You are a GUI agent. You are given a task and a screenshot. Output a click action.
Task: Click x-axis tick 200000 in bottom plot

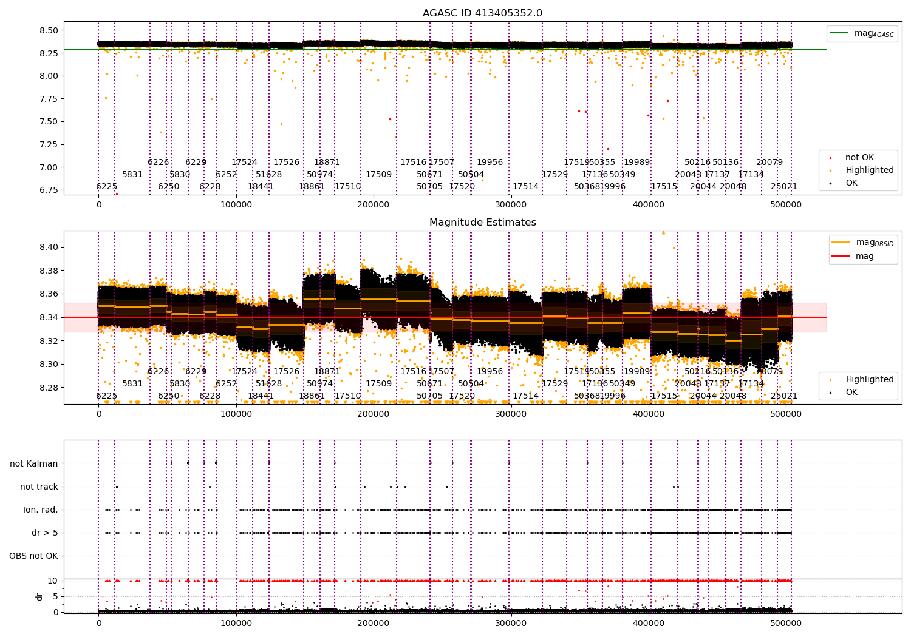click(x=374, y=623)
